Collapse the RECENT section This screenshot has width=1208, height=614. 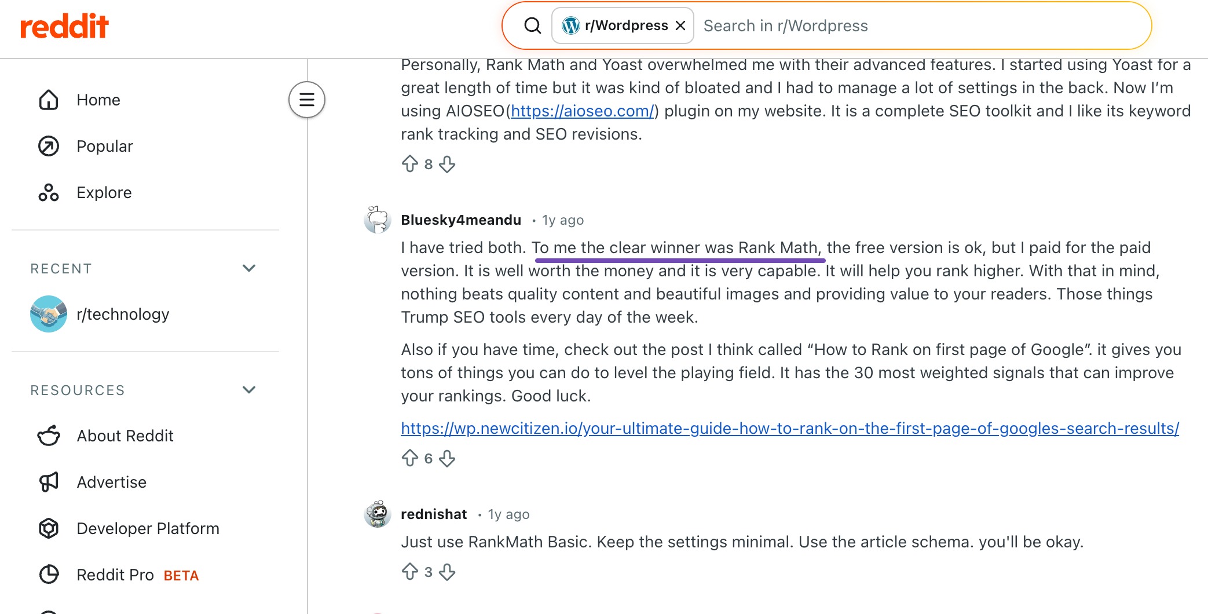click(249, 268)
